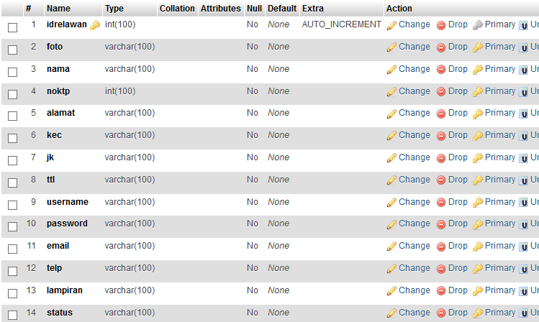This screenshot has width=539, height=322.
Task: Click the pencil icon in email row
Action: coord(391,247)
